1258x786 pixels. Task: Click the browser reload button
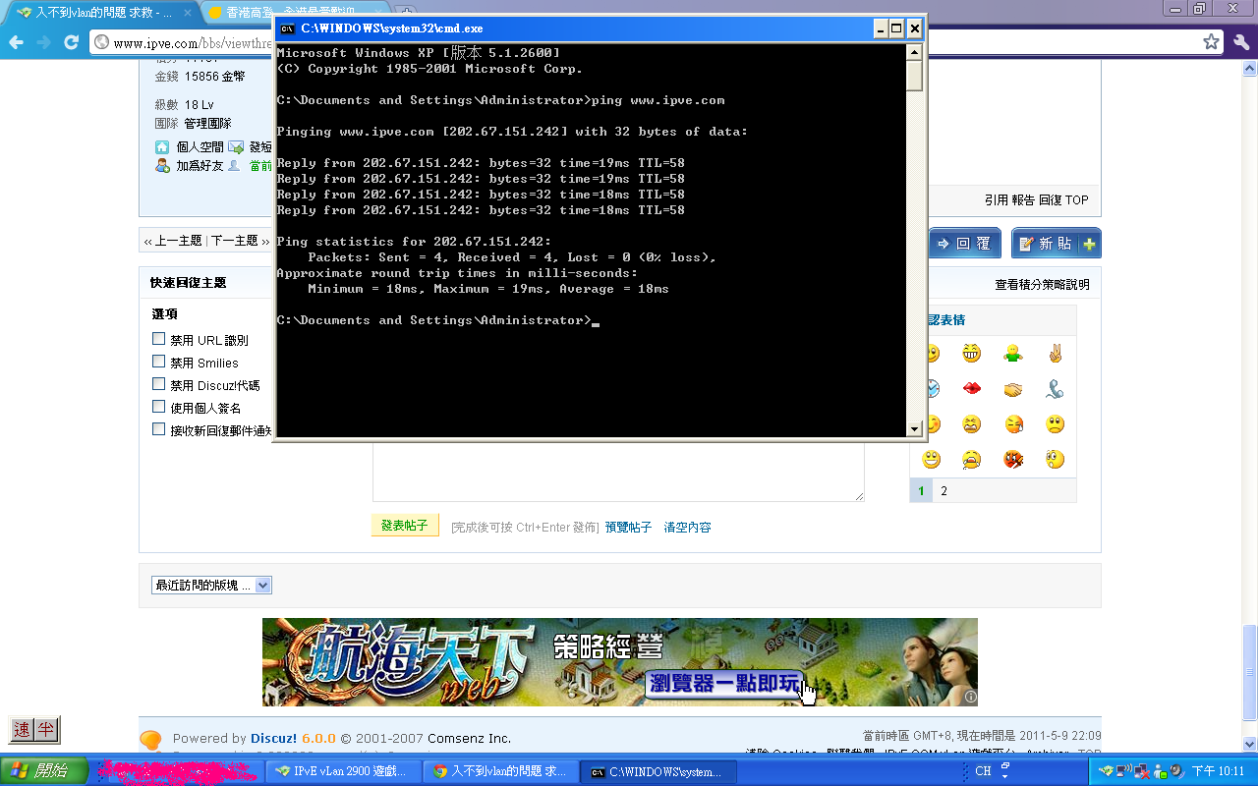[x=71, y=42]
